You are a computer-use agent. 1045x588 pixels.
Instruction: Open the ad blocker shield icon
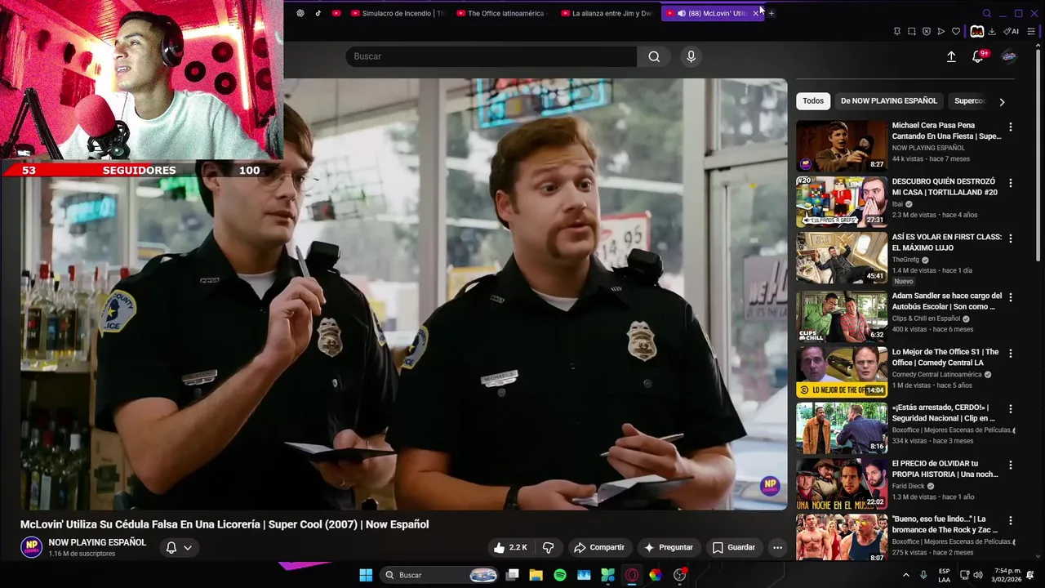[x=927, y=32]
